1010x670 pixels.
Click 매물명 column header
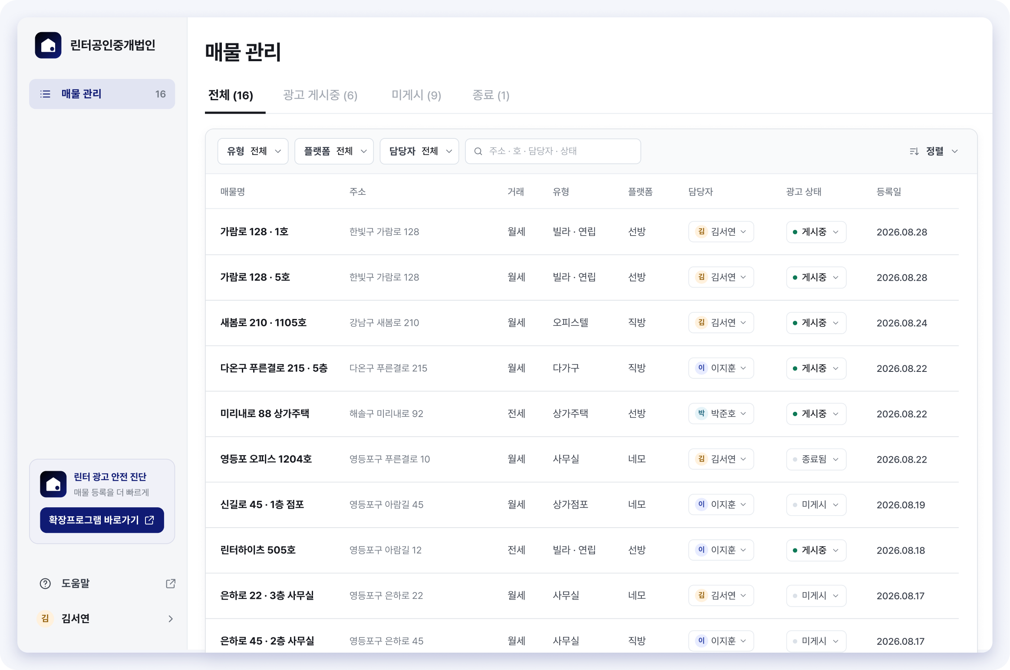point(233,191)
